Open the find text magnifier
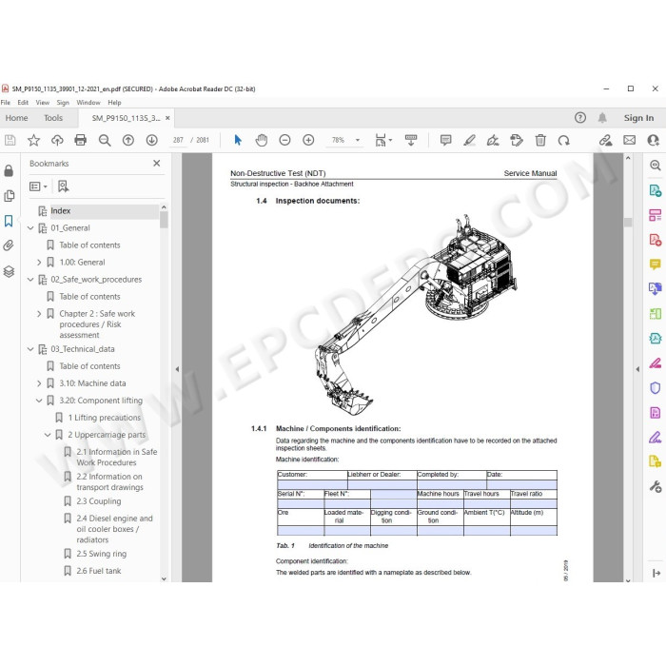The width and height of the screenshot is (666, 666). click(105, 140)
